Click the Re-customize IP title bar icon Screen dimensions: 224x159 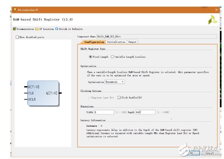(x=15, y=10)
